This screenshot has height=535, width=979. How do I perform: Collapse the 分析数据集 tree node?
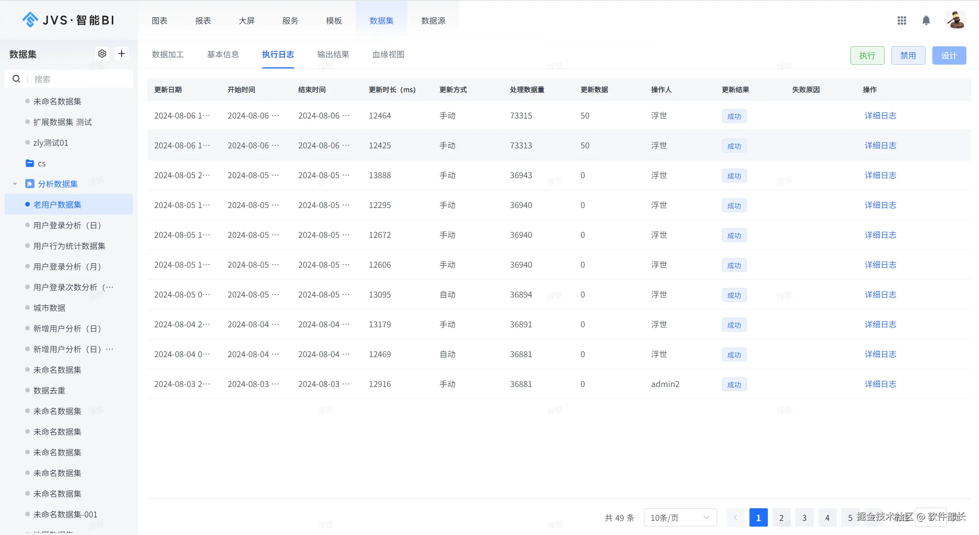click(15, 184)
